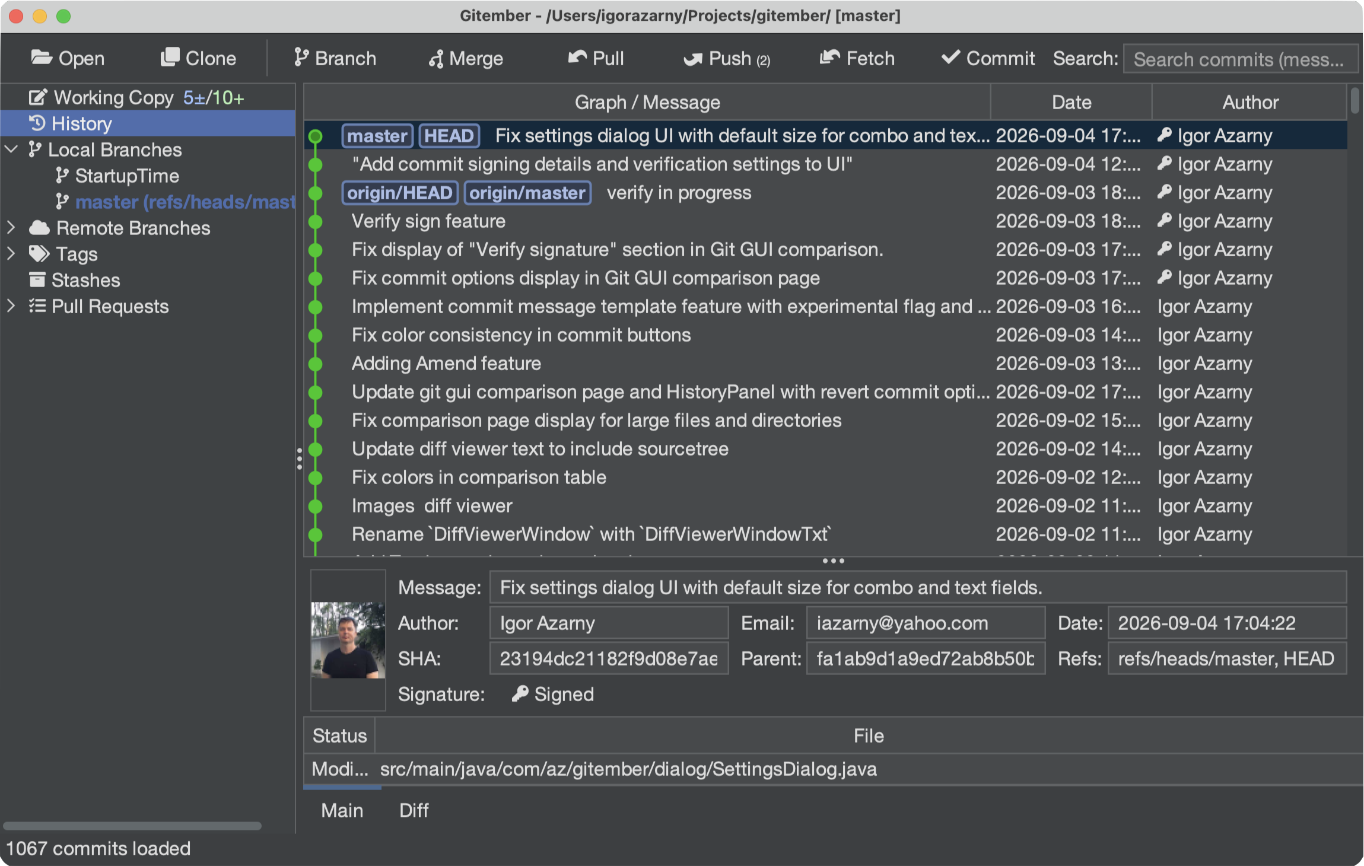Click the Pull Requests list icon
The image size is (1364, 866).
37,305
